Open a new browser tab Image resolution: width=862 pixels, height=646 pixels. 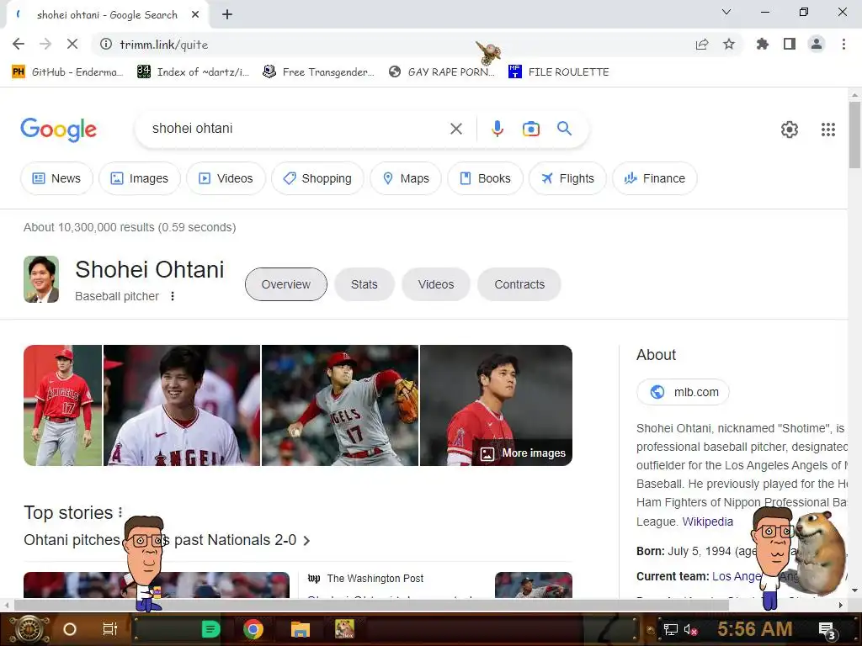(227, 15)
